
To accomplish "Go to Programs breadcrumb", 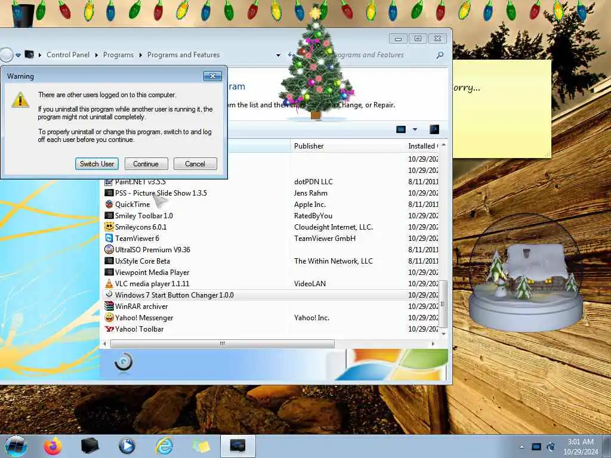I will [118, 55].
